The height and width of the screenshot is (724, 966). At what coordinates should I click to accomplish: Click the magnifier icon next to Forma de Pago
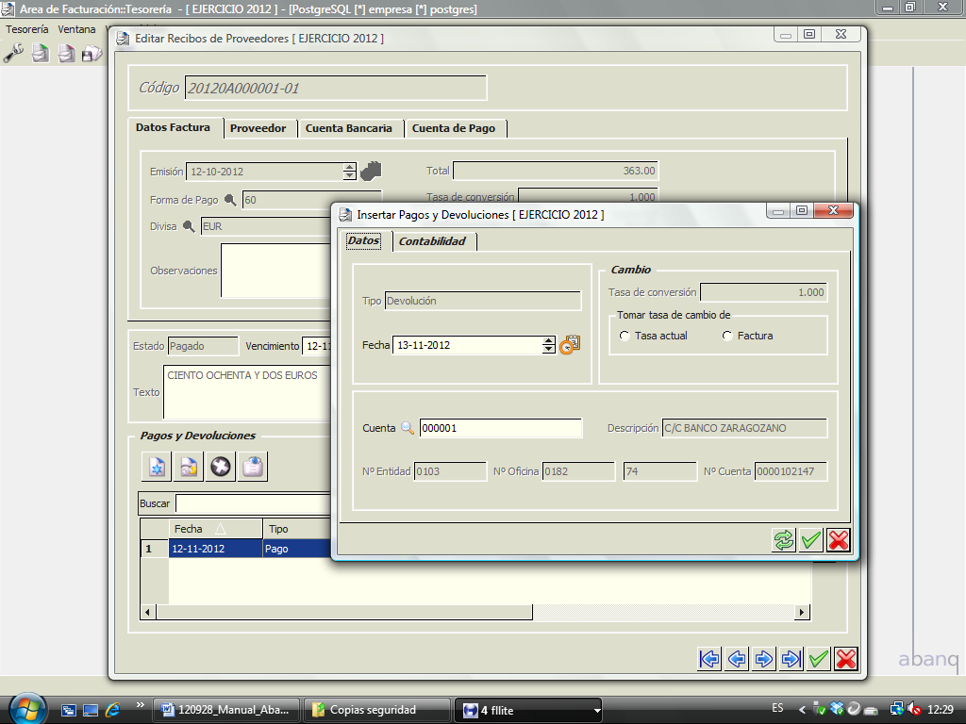click(230, 200)
